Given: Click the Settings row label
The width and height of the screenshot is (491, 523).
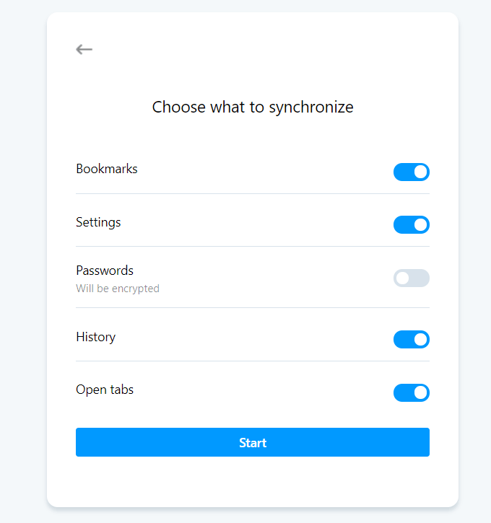Looking at the screenshot, I should 98,222.
